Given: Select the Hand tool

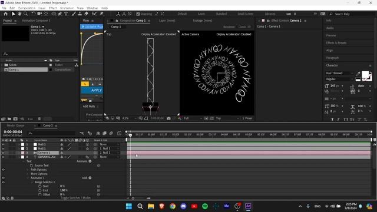Looking at the screenshot, I should point(19,14).
